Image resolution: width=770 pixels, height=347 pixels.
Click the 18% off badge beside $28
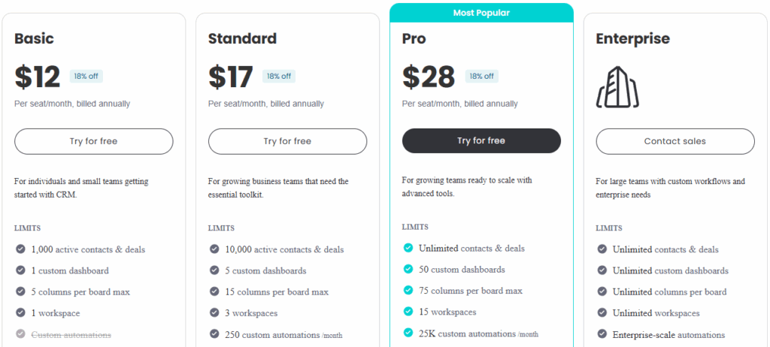[x=481, y=76]
